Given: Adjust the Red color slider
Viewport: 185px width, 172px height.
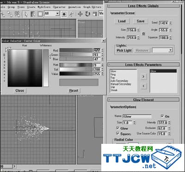Looking at the screenshot, I should point(76,50).
